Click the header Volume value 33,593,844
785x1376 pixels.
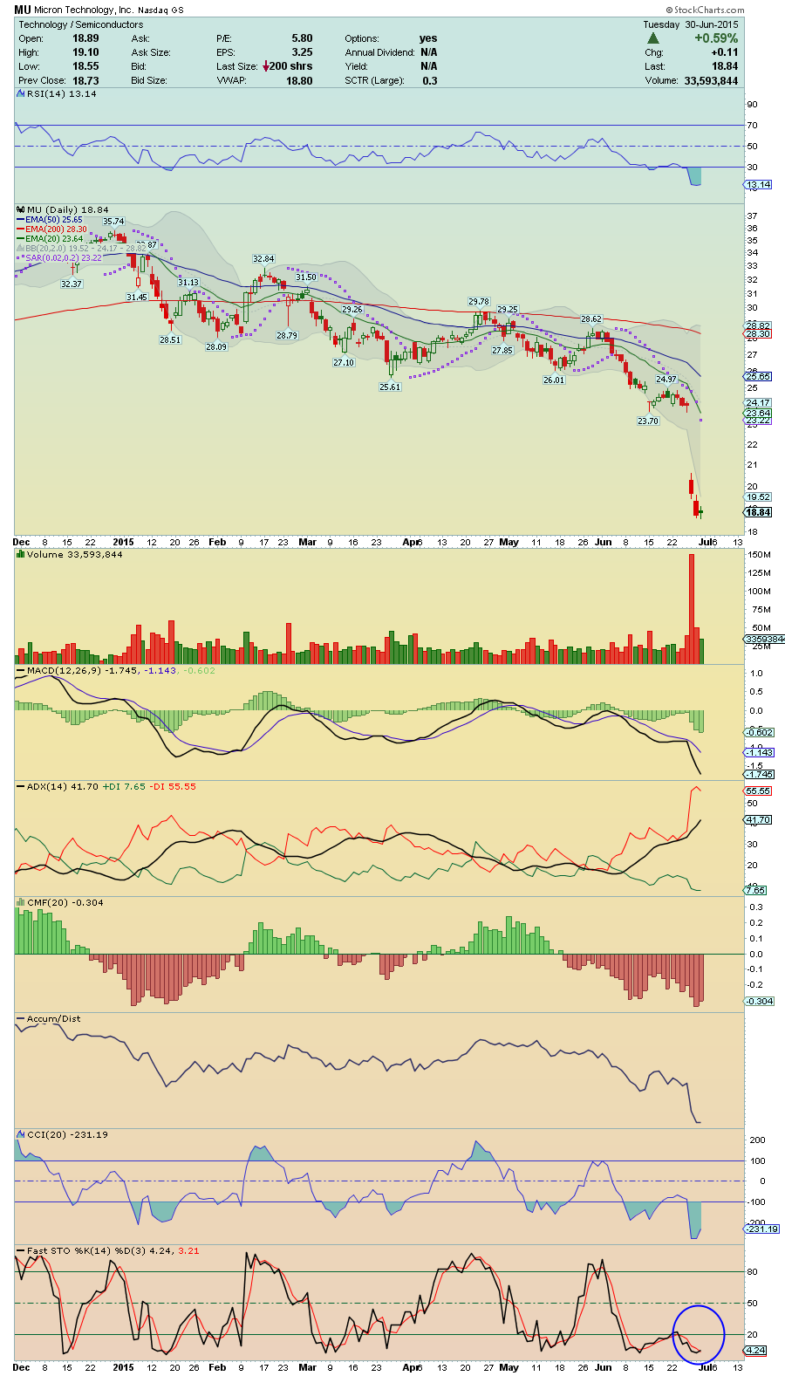click(x=709, y=80)
